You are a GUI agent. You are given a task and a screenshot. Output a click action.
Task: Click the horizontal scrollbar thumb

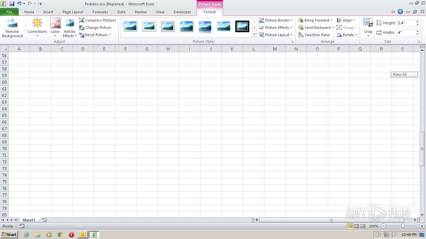[x=331, y=220]
